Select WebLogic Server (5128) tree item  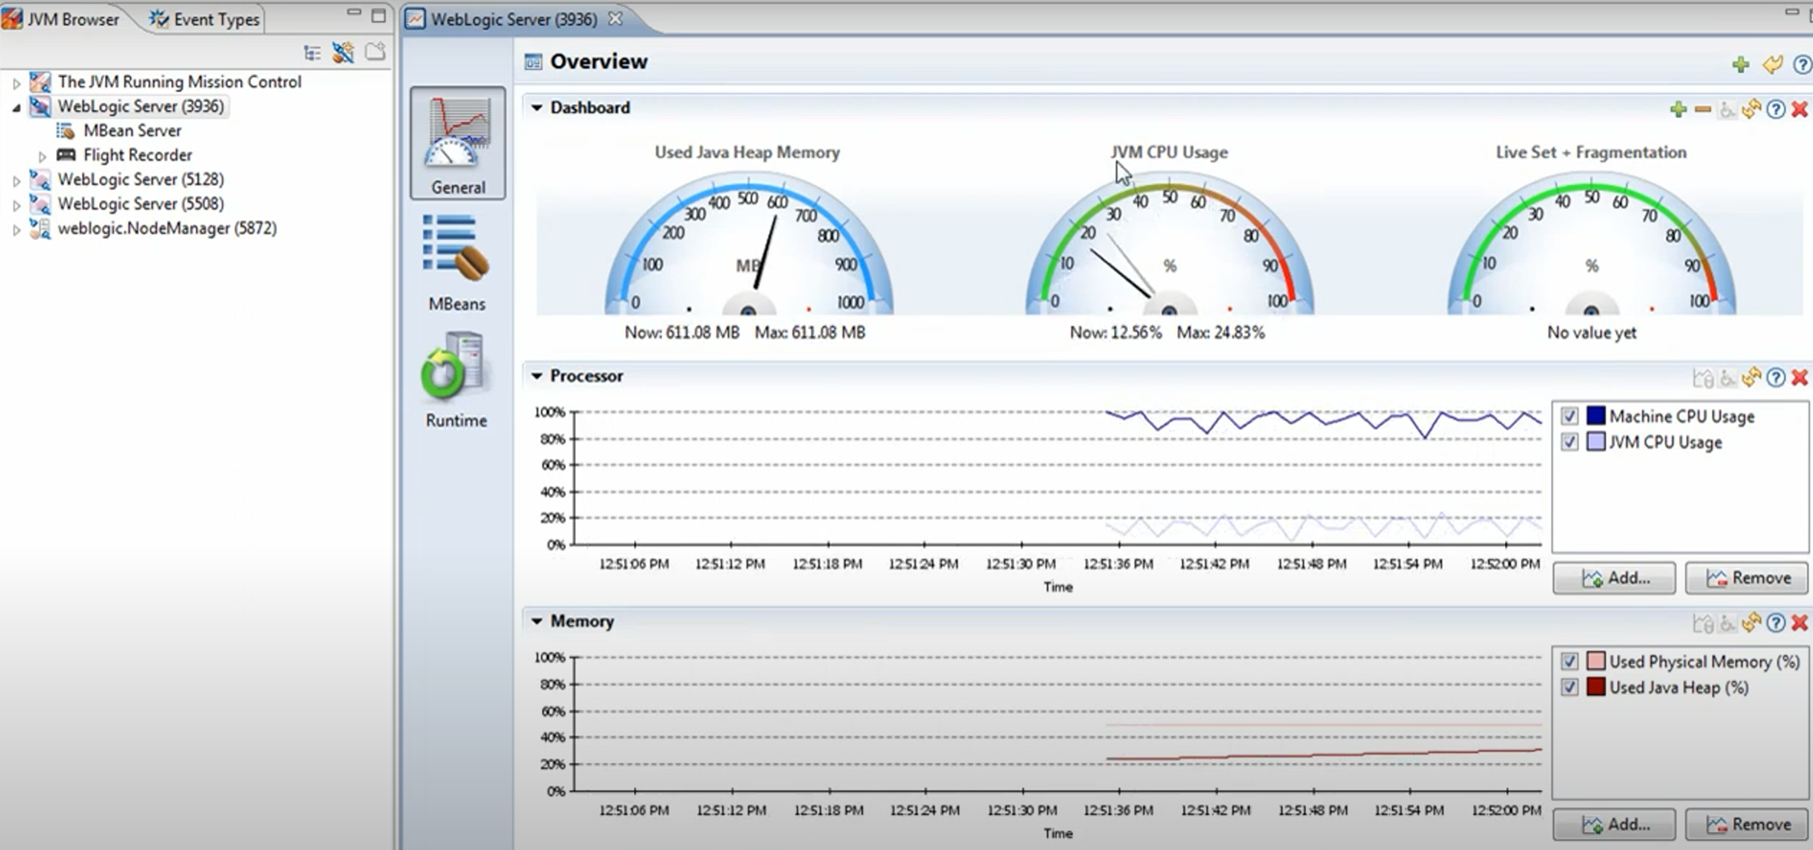[140, 180]
